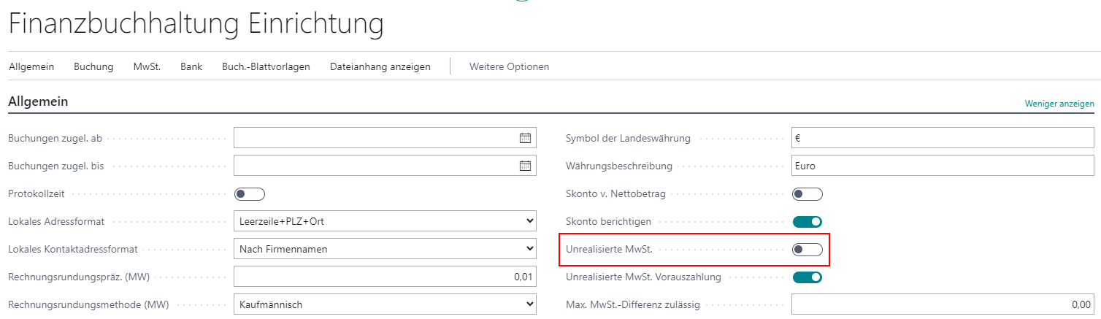Open the Allgemein menu item
The image size is (1101, 319).
pos(31,67)
